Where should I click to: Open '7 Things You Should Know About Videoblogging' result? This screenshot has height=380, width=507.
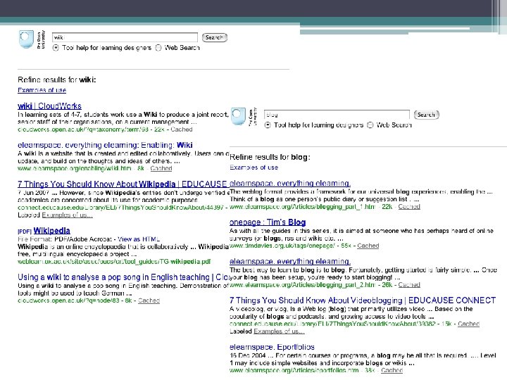(x=363, y=300)
